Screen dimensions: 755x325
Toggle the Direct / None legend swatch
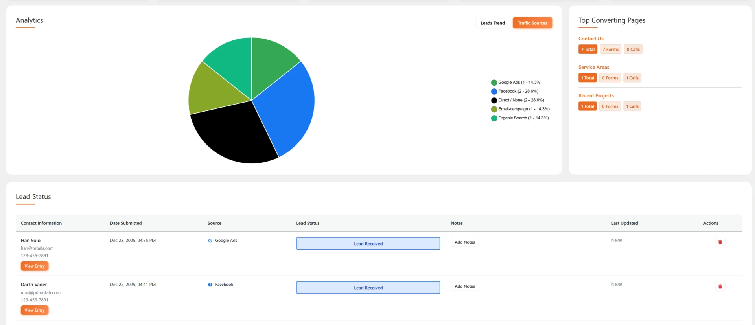(494, 100)
